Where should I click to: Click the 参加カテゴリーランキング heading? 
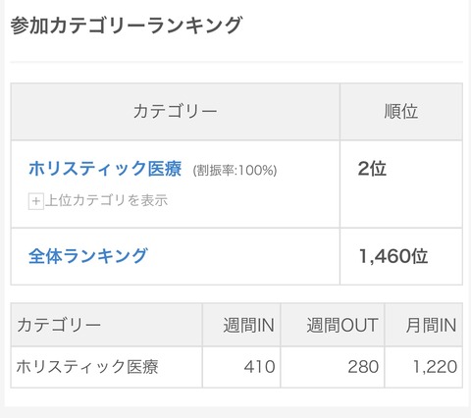tap(126, 26)
